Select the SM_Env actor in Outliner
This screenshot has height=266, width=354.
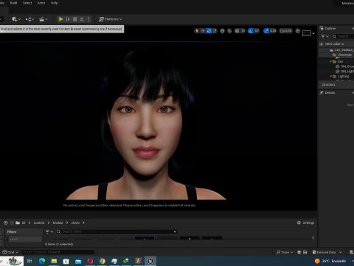tap(344, 66)
